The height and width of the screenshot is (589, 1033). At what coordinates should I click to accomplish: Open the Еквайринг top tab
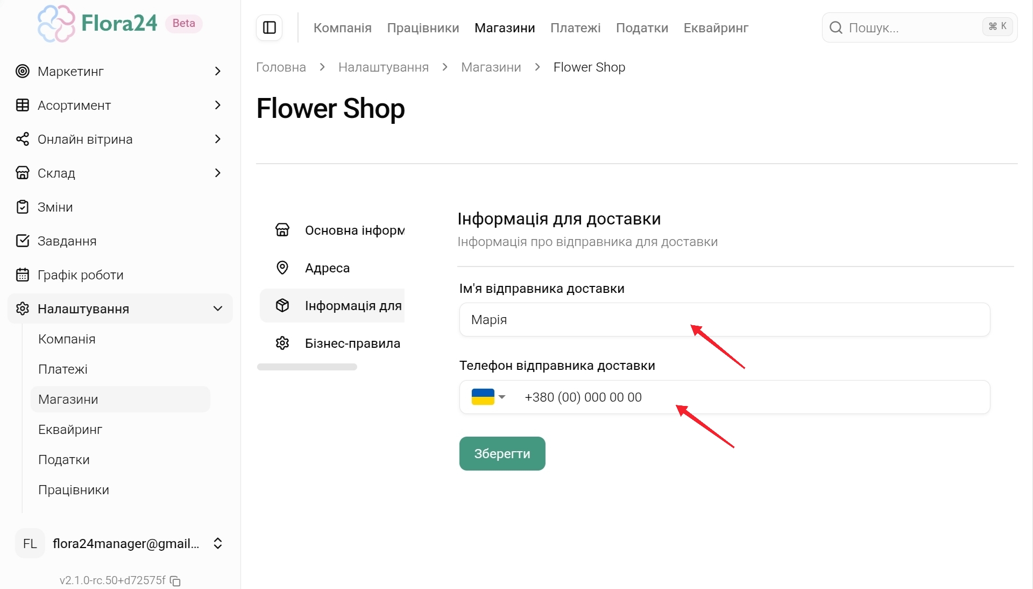pyautogui.click(x=716, y=28)
